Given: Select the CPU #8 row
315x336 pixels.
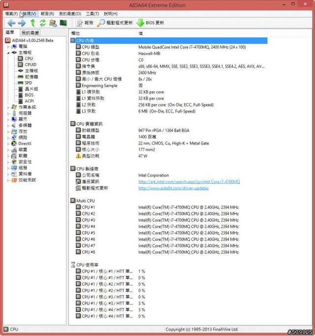Looking at the screenshot, I should point(169,252).
